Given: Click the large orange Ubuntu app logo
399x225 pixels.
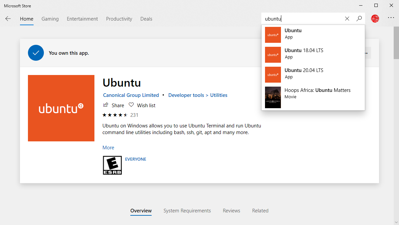Looking at the screenshot, I should [x=61, y=108].
